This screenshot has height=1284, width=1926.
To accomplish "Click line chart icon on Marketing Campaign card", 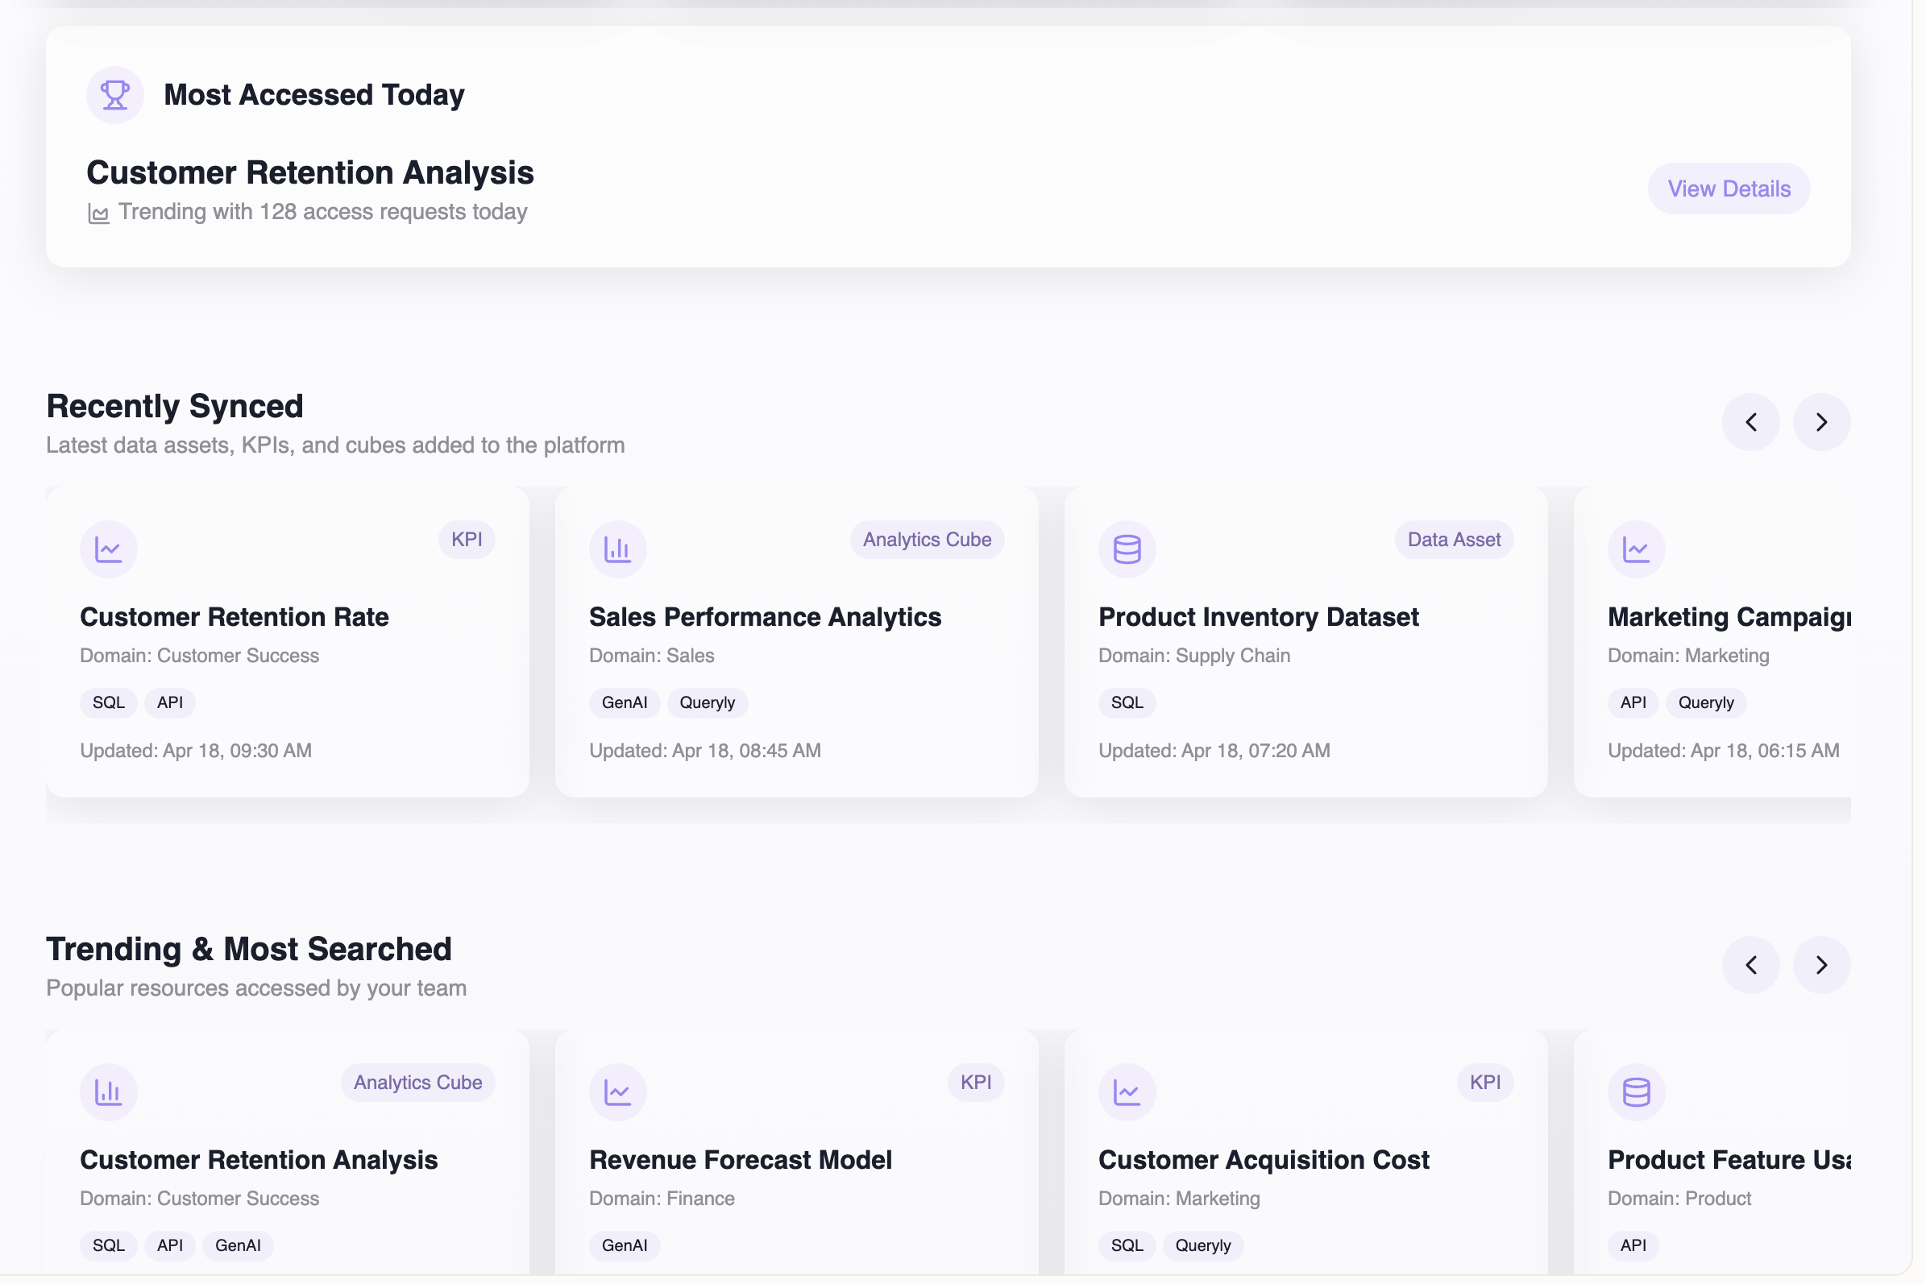I will click(1636, 549).
